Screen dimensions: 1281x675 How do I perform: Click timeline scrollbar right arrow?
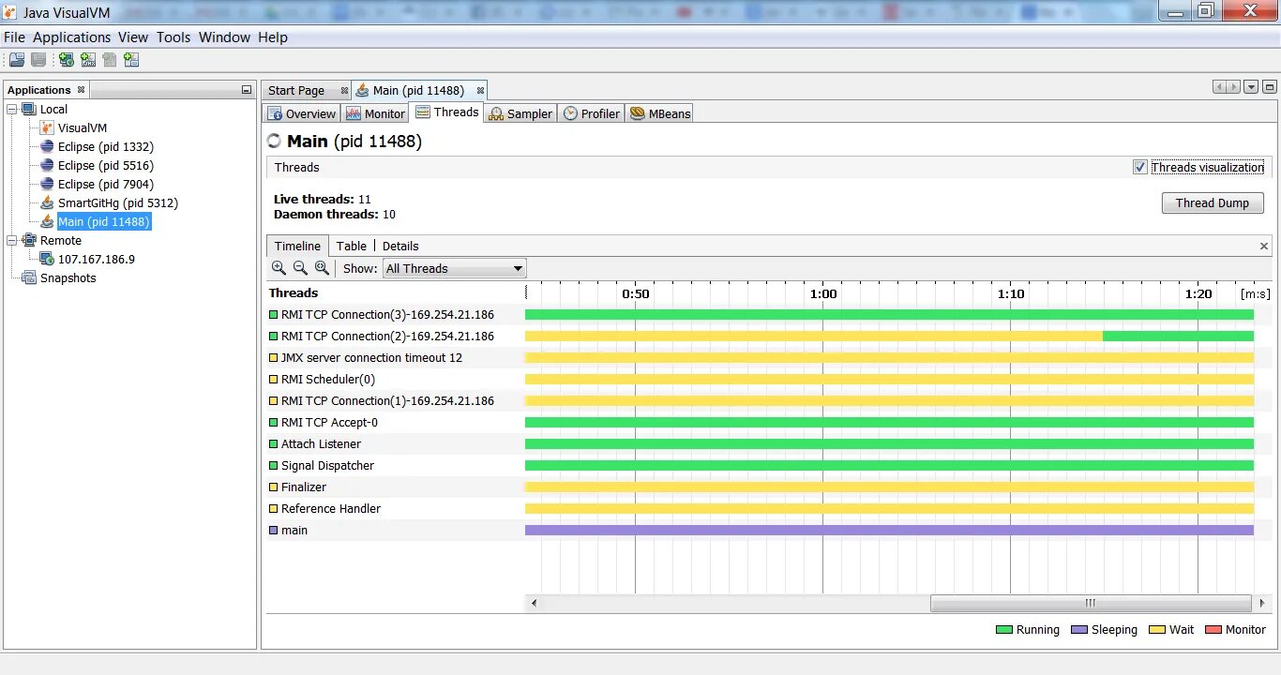1261,603
